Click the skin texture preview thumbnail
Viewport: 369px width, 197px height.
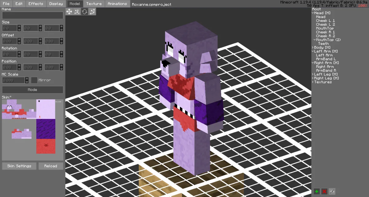coord(33,130)
